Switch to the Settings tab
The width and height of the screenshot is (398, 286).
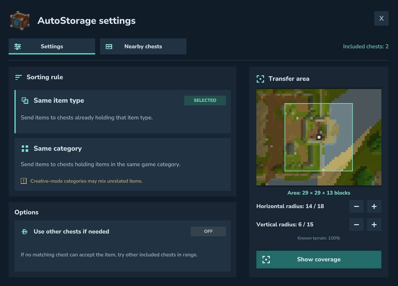52,46
